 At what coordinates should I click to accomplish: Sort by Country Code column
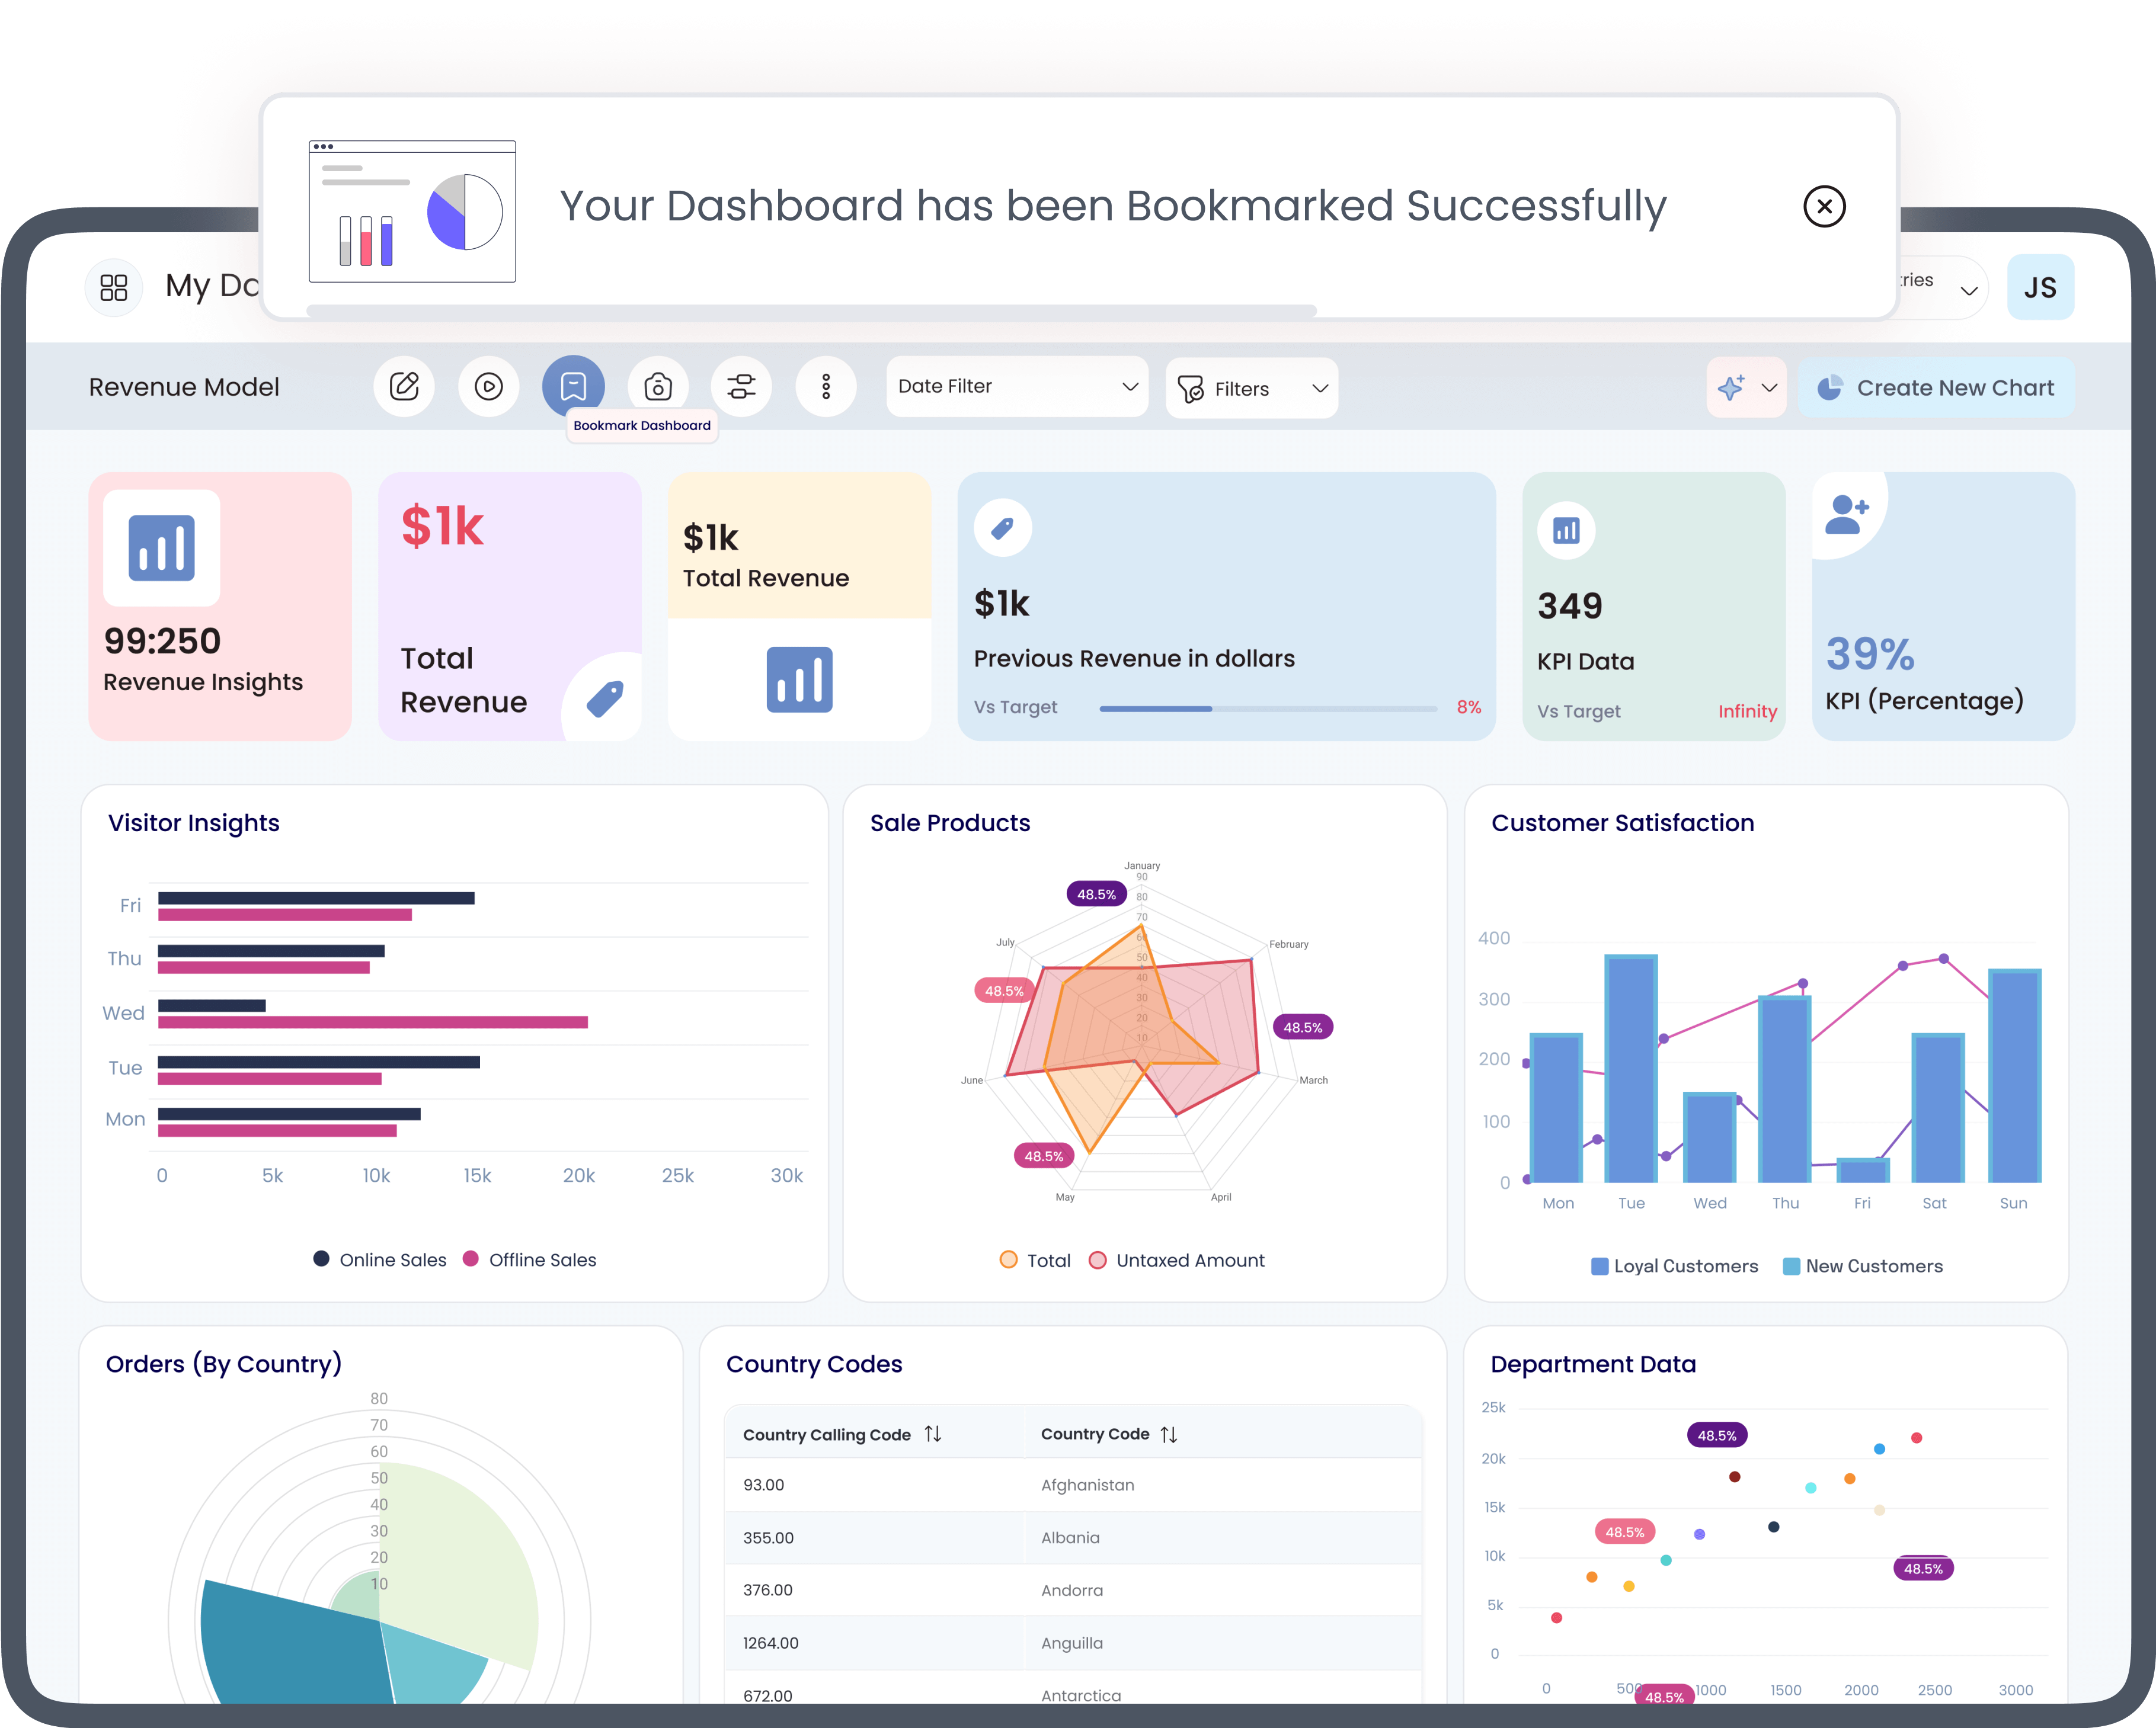1169,1434
